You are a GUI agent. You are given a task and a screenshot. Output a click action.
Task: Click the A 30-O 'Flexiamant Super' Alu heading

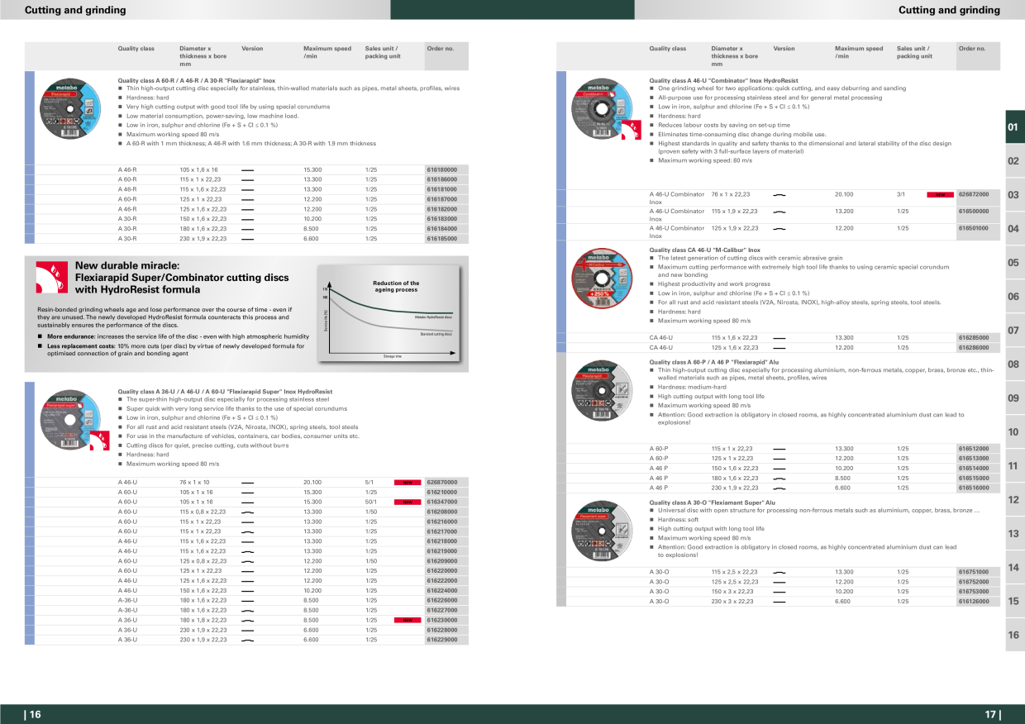point(713,503)
